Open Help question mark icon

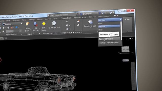click(x=111, y=13)
